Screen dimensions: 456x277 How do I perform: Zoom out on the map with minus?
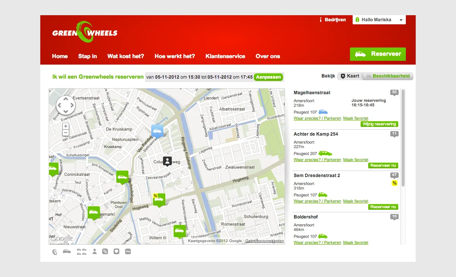(x=66, y=133)
